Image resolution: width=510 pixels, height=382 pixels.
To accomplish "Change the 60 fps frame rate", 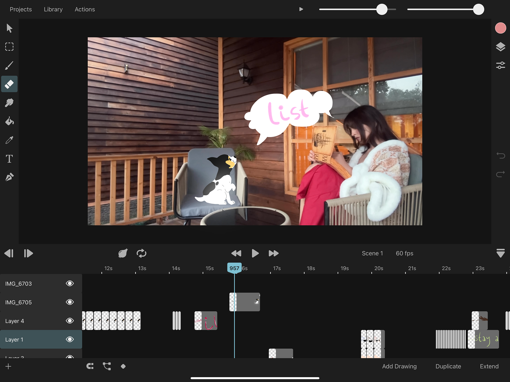I will 404,253.
